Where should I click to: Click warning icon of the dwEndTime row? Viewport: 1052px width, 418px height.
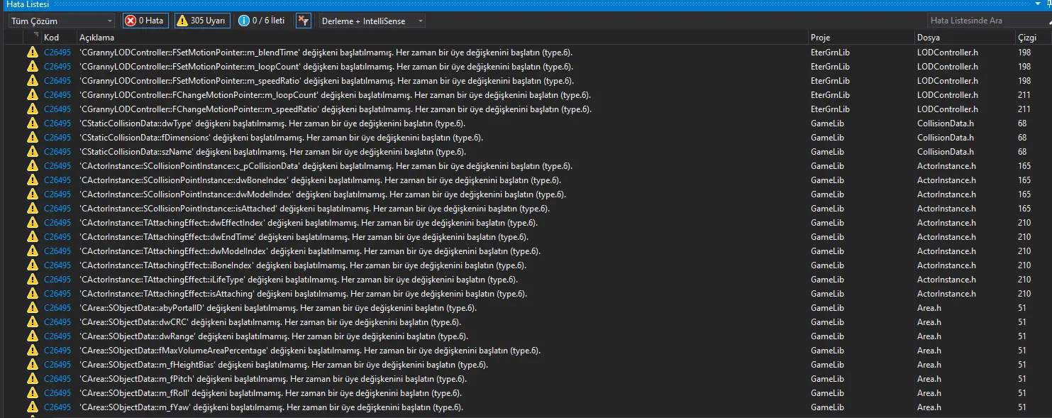pos(32,237)
